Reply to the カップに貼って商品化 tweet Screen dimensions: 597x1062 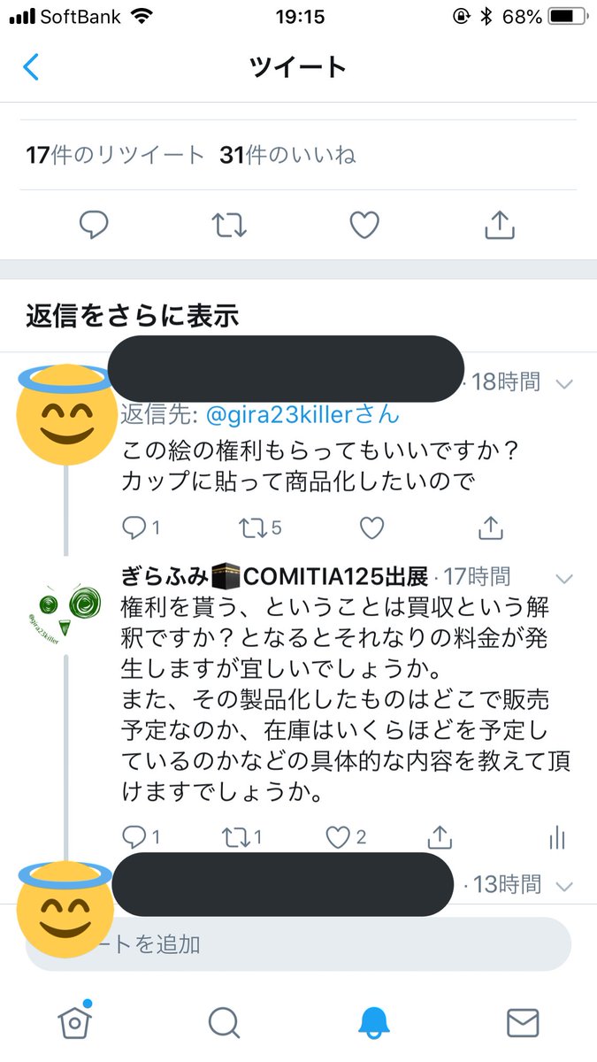133,527
